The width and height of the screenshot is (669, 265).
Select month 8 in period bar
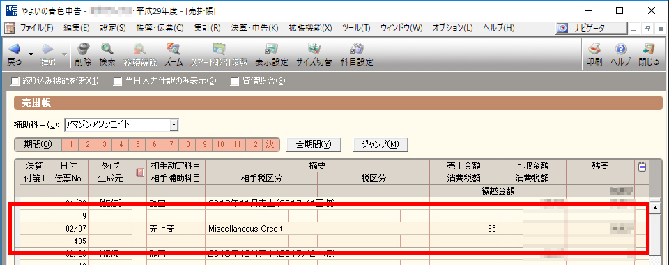[187, 144]
